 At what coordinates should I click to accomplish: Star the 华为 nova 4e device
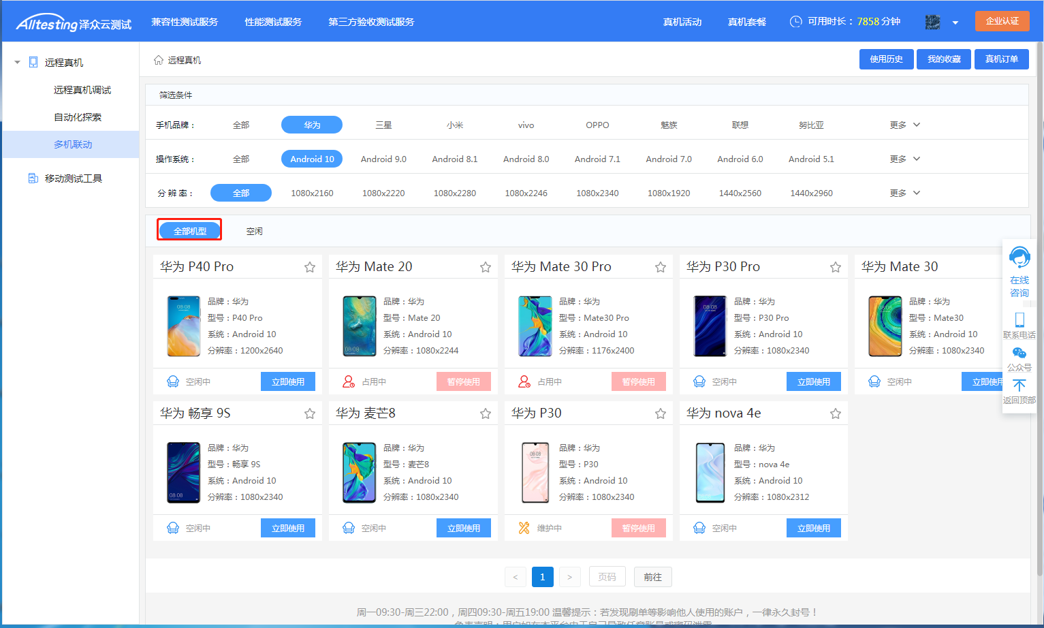(x=836, y=413)
